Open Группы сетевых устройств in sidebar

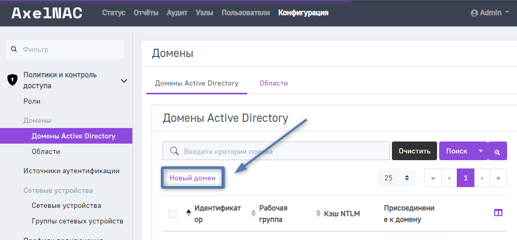pyautogui.click(x=77, y=221)
